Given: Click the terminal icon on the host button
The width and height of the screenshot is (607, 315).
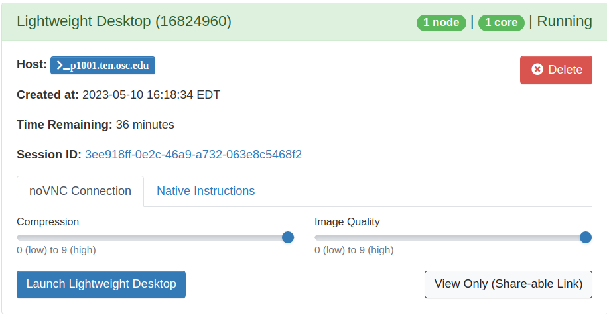Looking at the screenshot, I should 62,65.
